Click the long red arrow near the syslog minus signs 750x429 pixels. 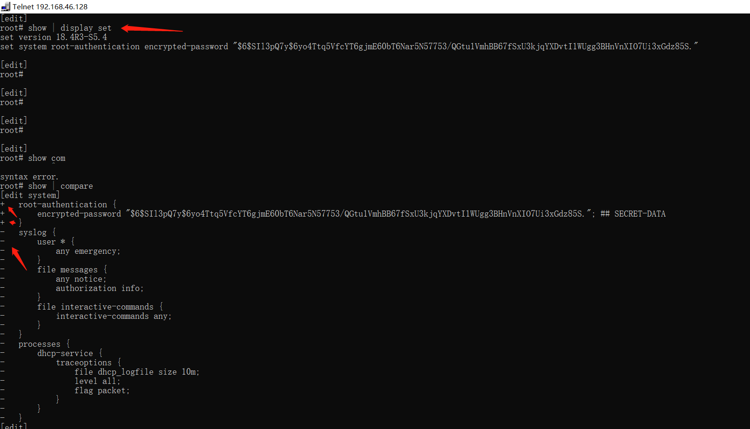click(x=19, y=258)
